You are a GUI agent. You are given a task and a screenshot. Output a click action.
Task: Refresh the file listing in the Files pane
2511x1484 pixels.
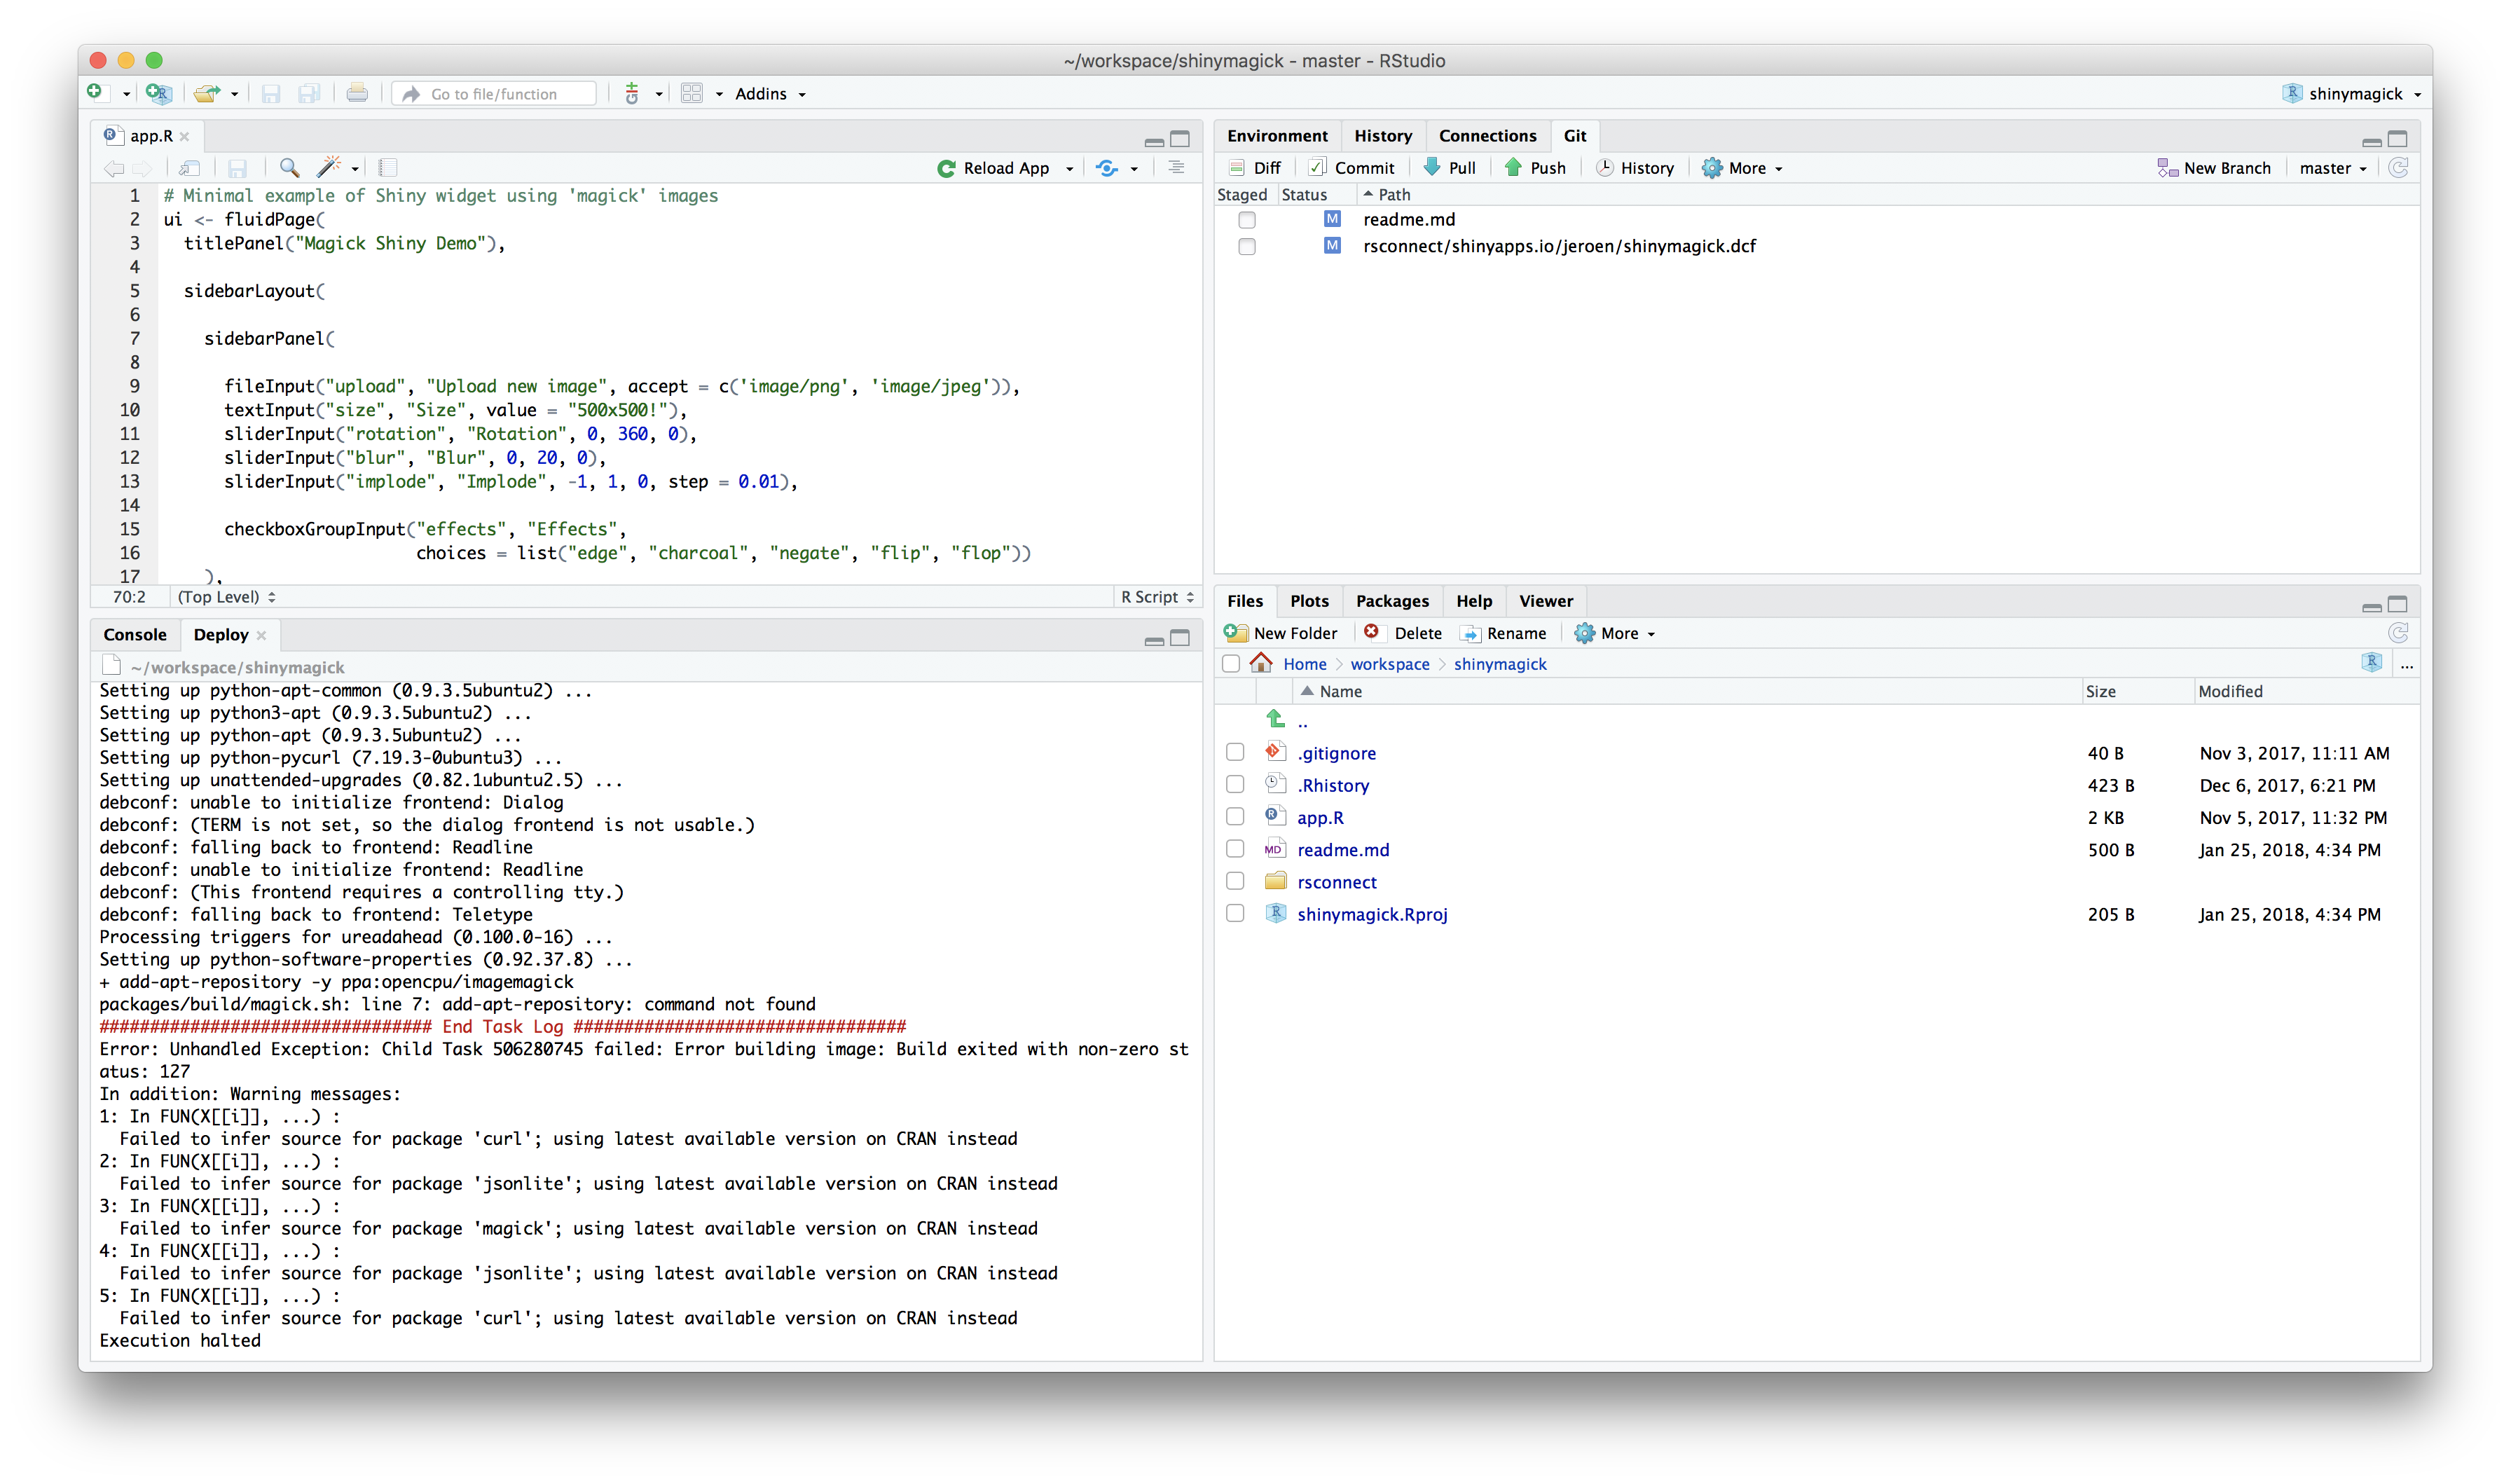(x=2398, y=632)
